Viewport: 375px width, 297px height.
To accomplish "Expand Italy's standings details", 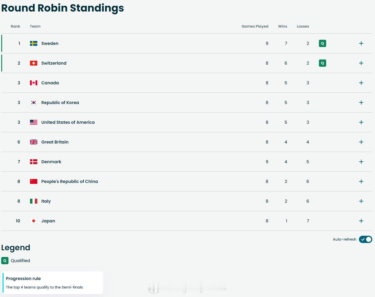I will pyautogui.click(x=361, y=201).
